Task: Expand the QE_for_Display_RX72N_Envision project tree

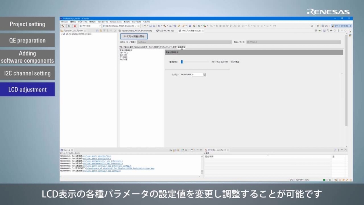Action: pos(62,34)
